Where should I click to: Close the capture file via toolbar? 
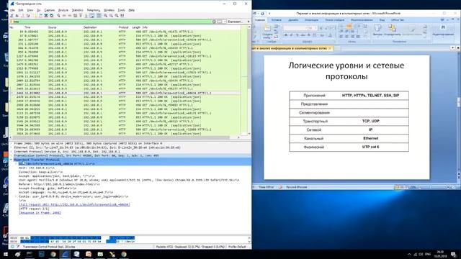click(x=46, y=16)
